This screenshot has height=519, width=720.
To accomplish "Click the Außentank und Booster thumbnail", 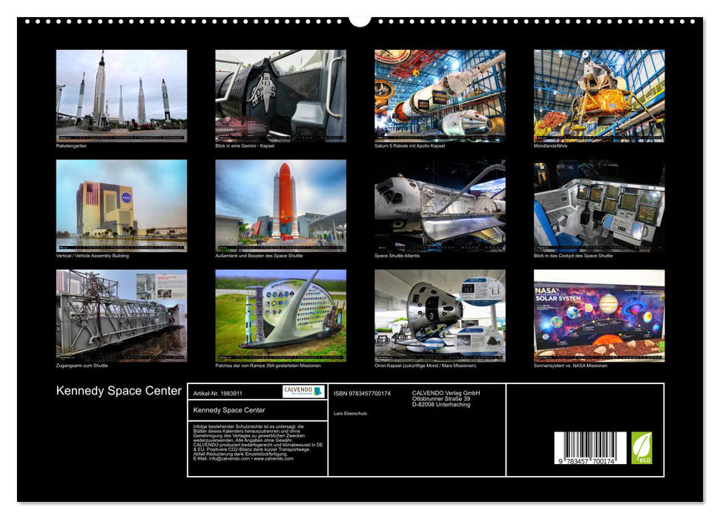I will pos(280,205).
